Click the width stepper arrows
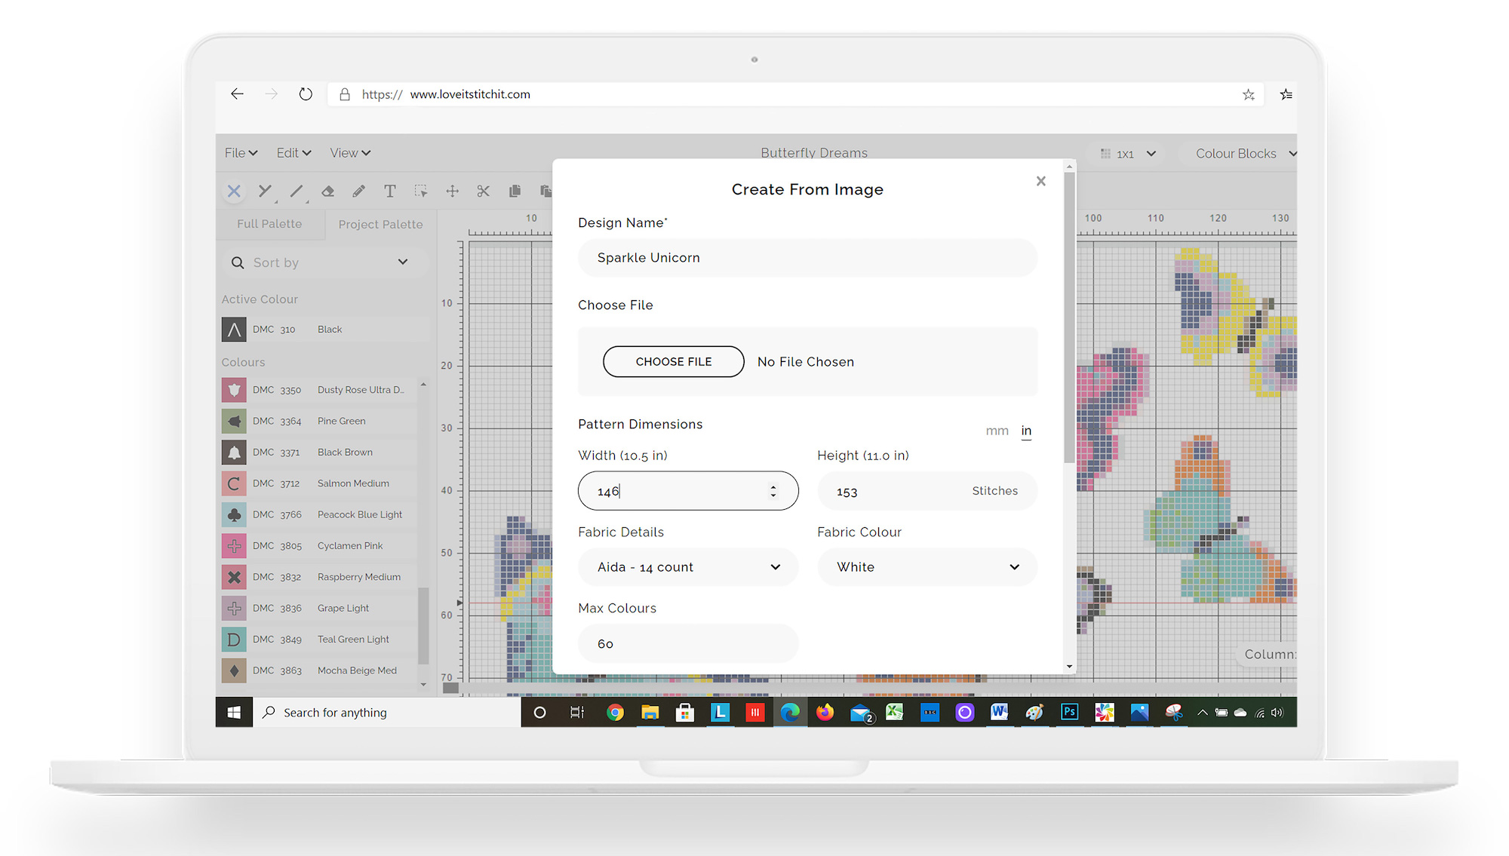Viewport: 1509px width, 856px height. [773, 491]
